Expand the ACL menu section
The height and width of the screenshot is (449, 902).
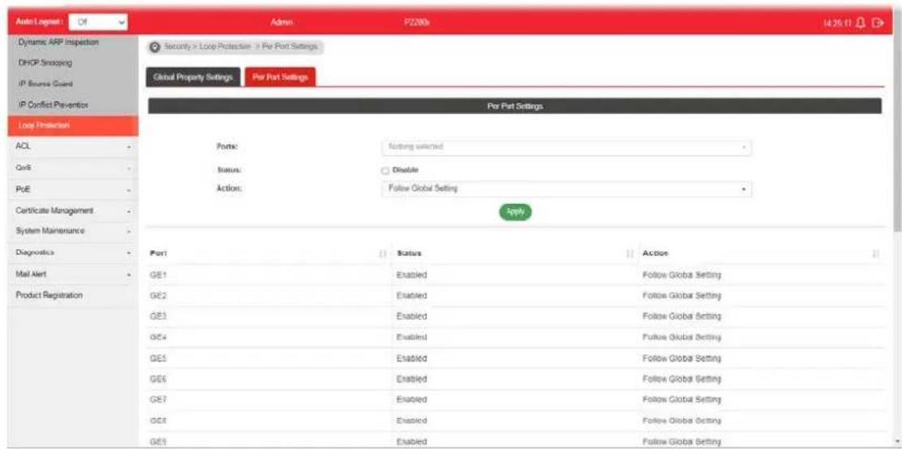73,147
